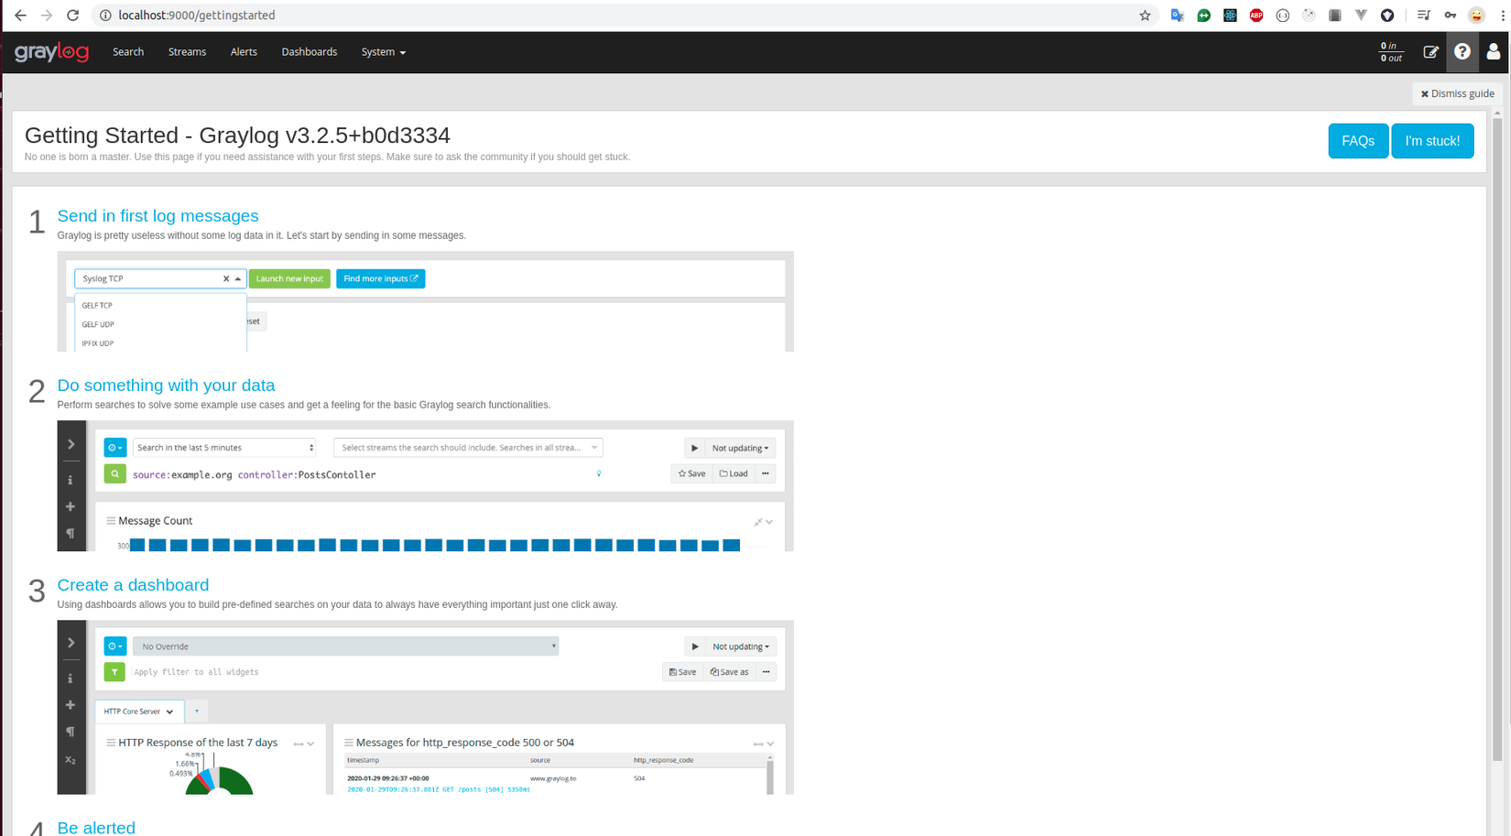The height and width of the screenshot is (836, 1511).
Task: Click the film strip extension icon
Action: (x=1335, y=16)
